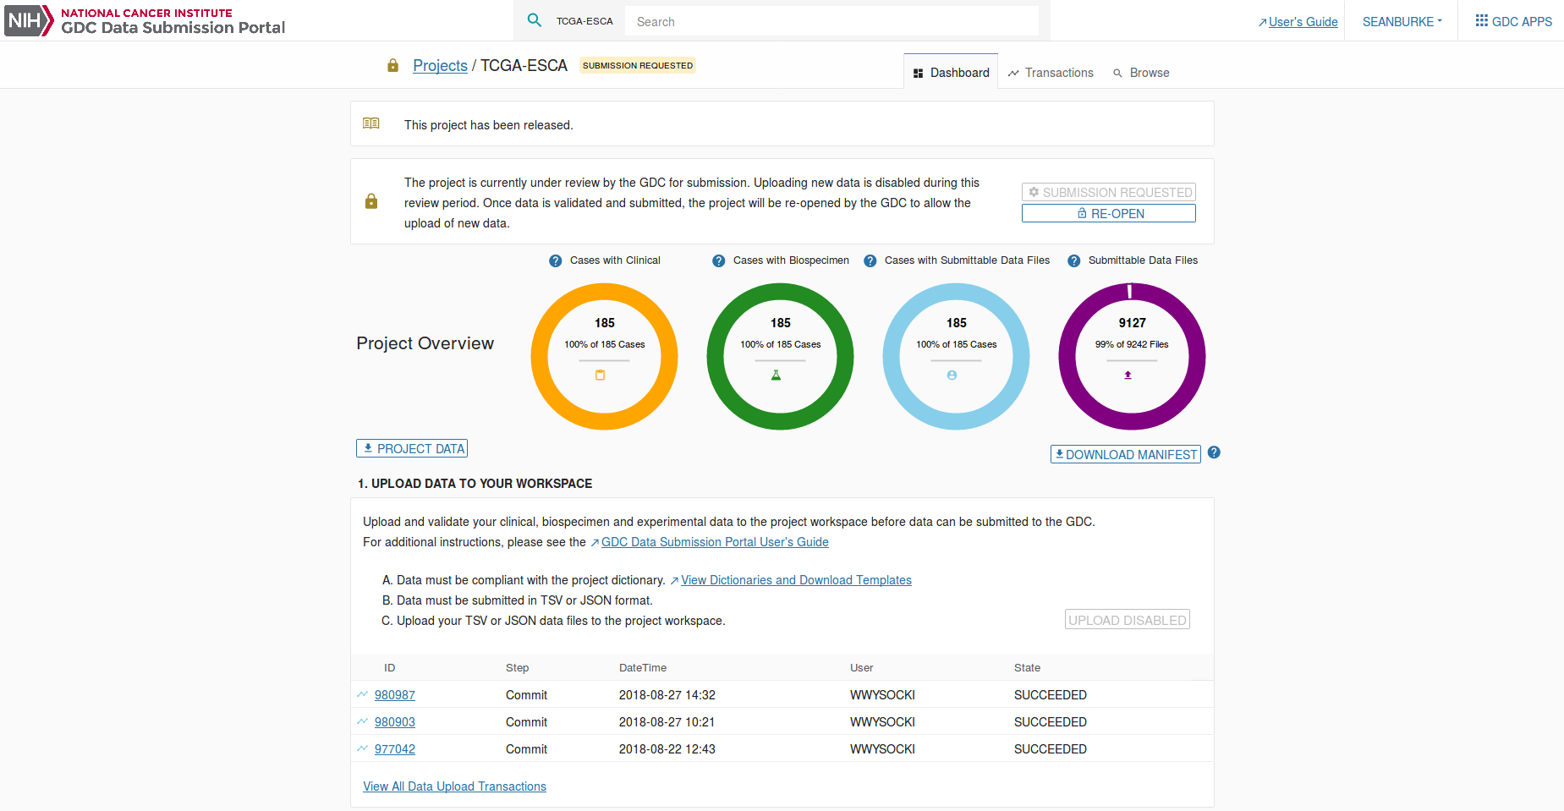1564x811 pixels.
Task: Click into the Search input field
Action: 831,22
